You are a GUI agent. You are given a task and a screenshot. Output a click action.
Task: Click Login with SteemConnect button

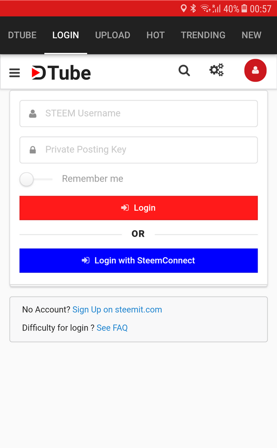pyautogui.click(x=138, y=261)
